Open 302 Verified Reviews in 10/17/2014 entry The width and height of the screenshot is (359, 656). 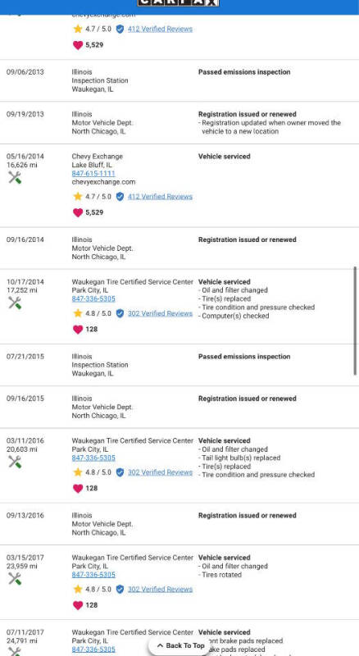161,313
